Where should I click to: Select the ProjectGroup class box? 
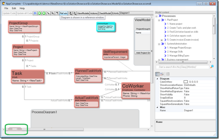[24, 27]
